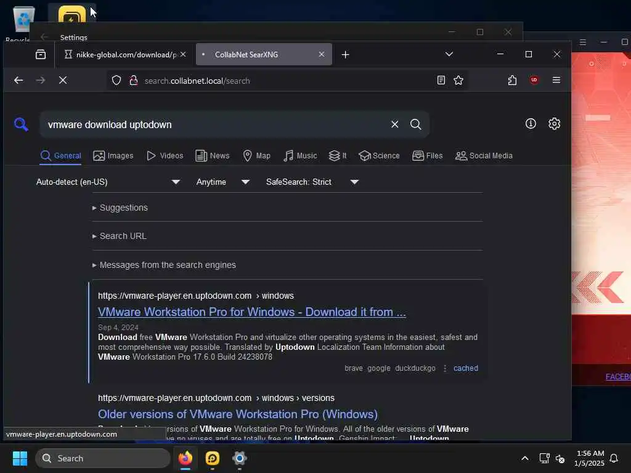Open network status tray icon

tap(545, 458)
